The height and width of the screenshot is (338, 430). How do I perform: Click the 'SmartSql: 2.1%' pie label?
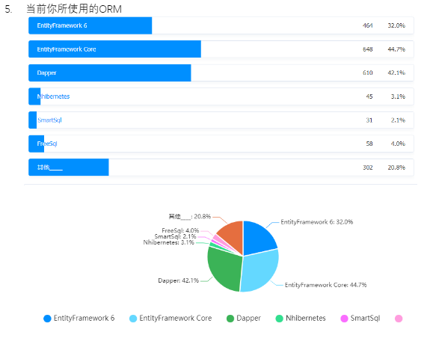click(175, 236)
